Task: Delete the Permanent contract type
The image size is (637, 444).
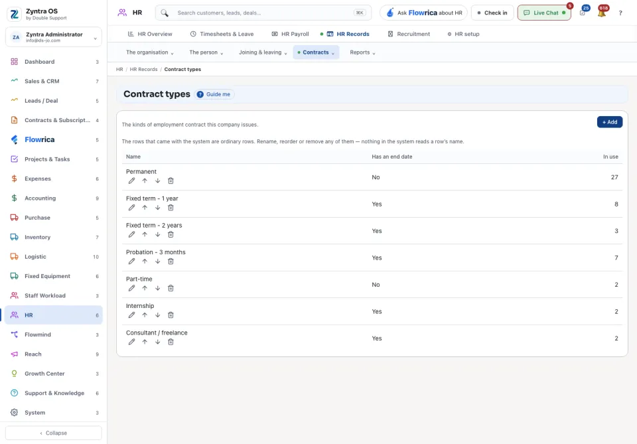Action: [x=171, y=181]
